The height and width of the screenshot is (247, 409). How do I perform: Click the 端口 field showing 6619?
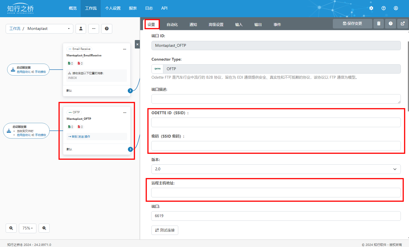point(276,216)
